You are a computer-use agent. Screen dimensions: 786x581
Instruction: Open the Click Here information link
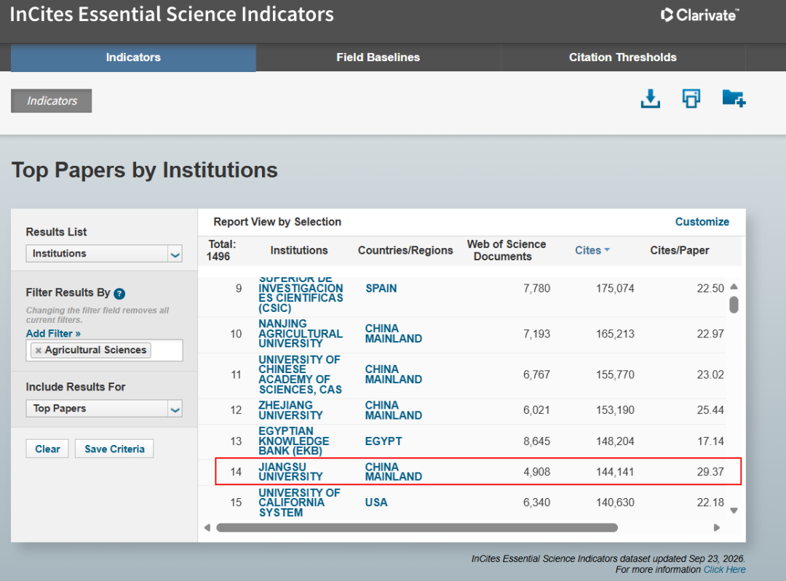tap(724, 569)
